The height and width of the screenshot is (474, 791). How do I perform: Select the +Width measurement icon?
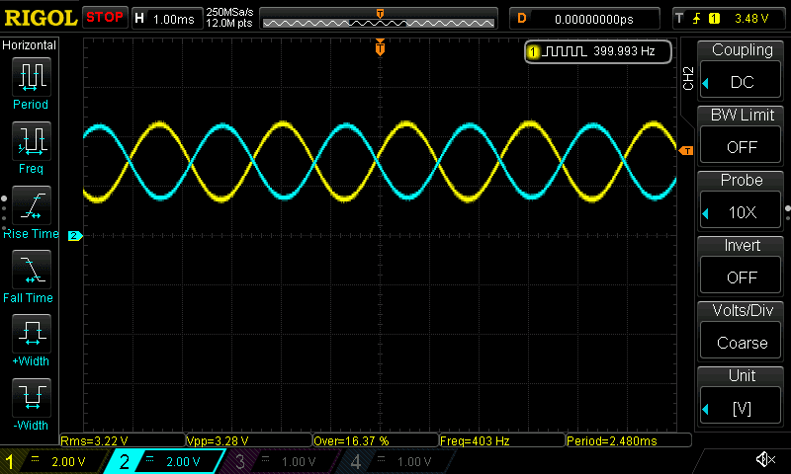[31, 335]
